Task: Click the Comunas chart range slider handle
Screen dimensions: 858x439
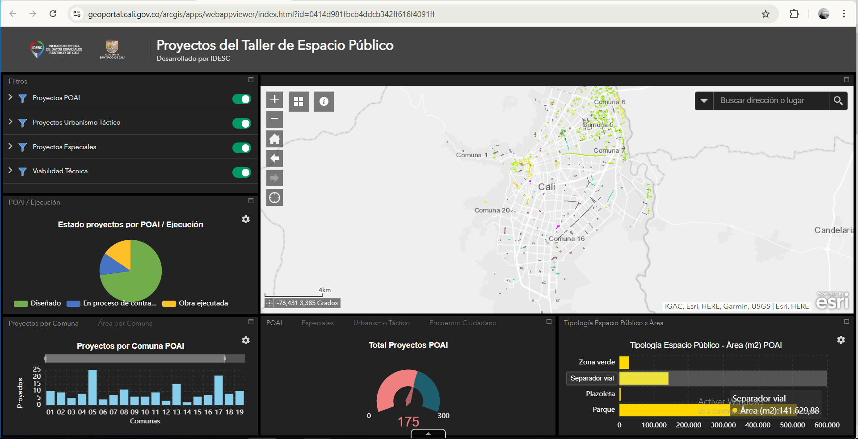Action: pos(225,358)
